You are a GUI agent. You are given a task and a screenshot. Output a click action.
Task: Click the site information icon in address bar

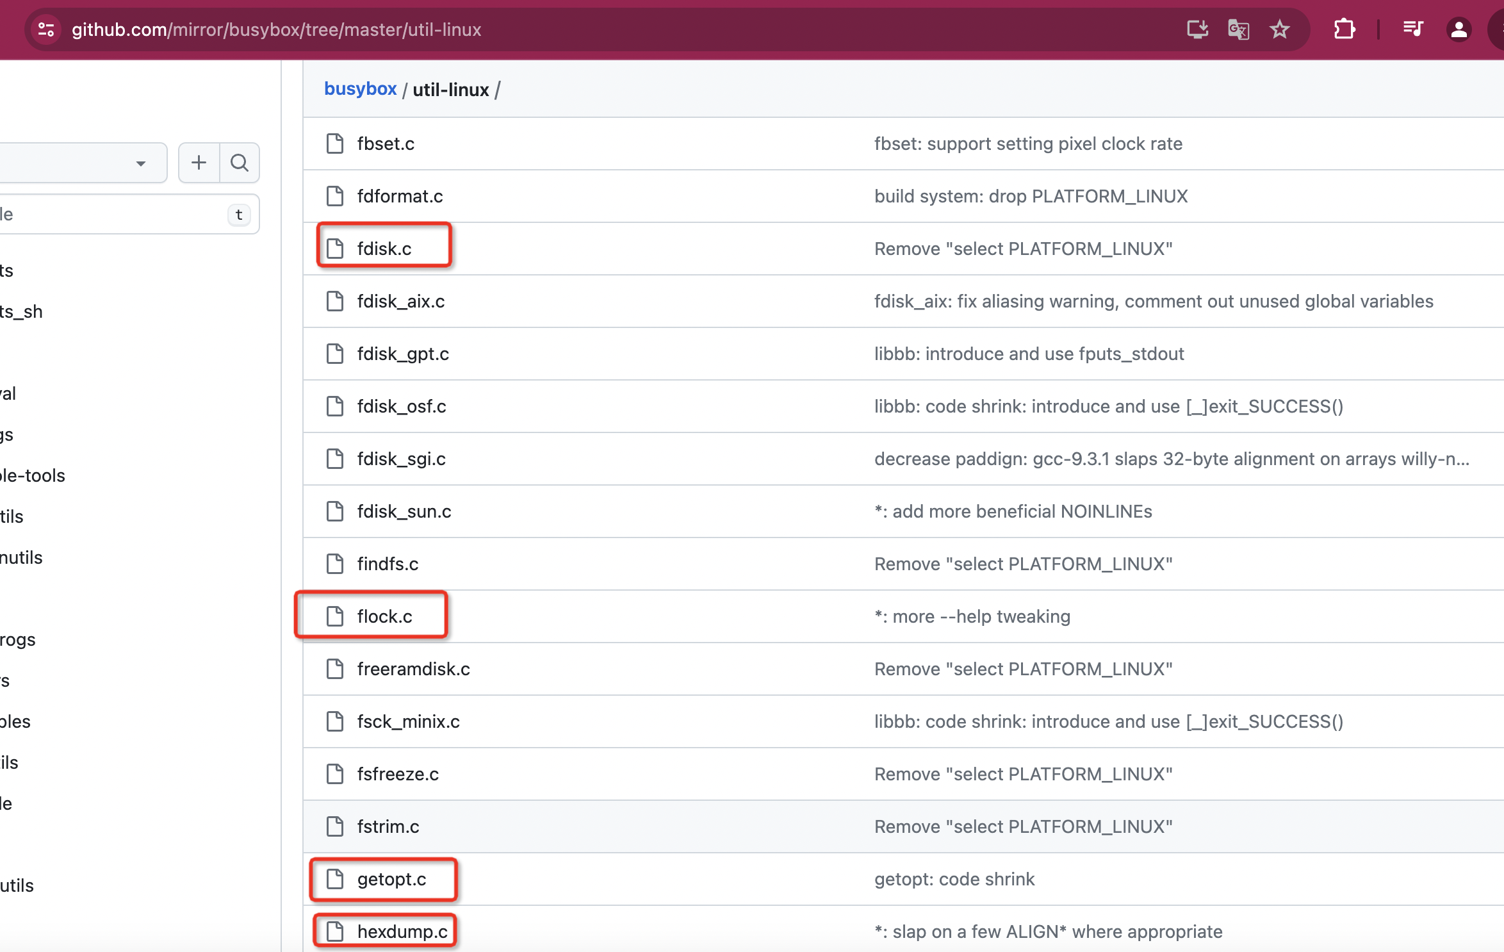[x=46, y=29]
